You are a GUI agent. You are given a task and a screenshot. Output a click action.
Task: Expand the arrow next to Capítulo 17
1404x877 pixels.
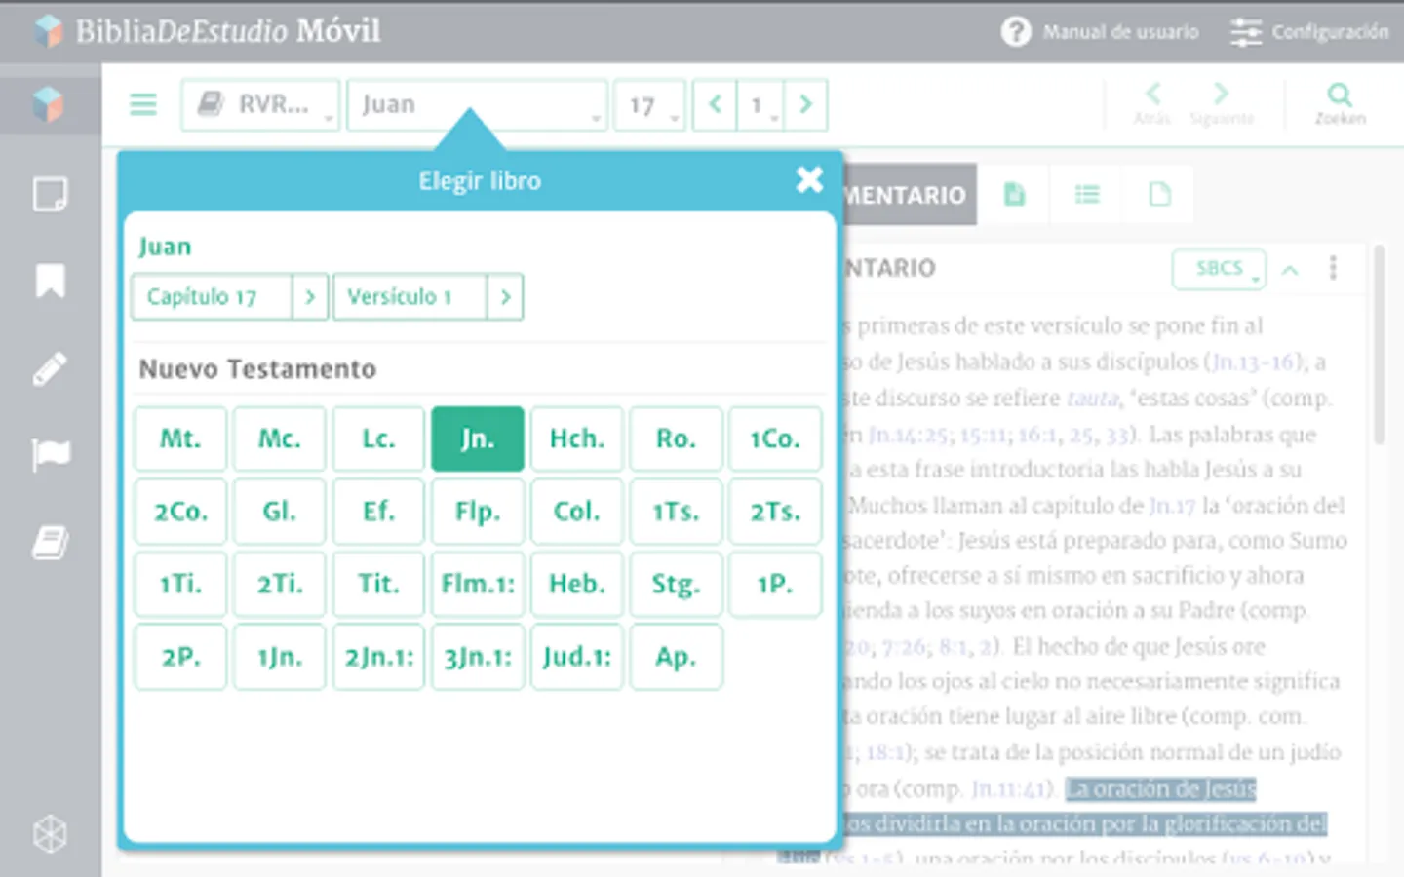tap(310, 296)
